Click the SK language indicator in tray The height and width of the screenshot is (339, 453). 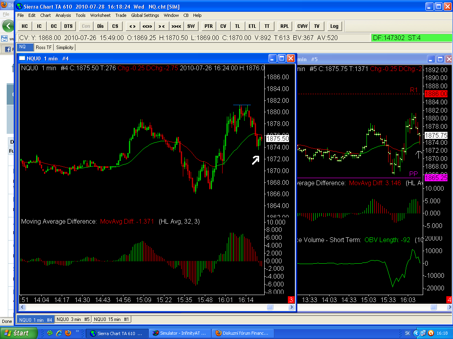(x=408, y=333)
